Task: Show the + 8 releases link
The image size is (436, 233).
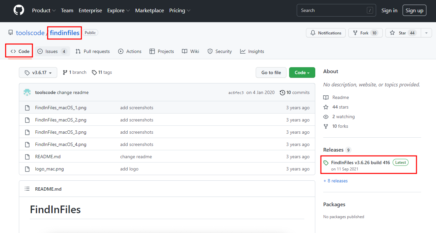Action: (x=335, y=181)
